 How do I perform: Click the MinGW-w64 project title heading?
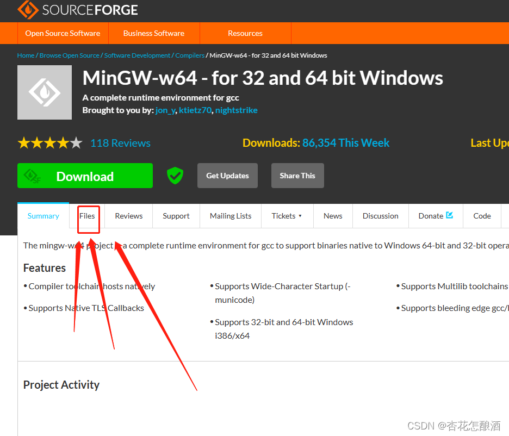pos(263,78)
